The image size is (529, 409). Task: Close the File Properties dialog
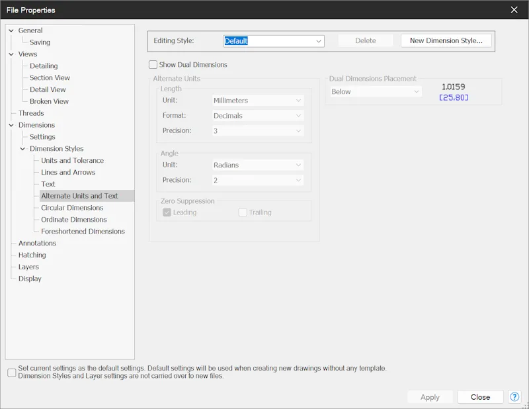514,10
